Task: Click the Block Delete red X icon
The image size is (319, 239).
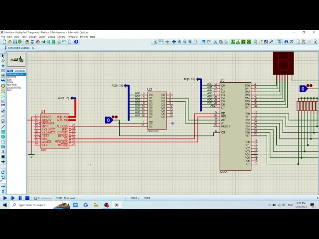Action: pos(249,42)
